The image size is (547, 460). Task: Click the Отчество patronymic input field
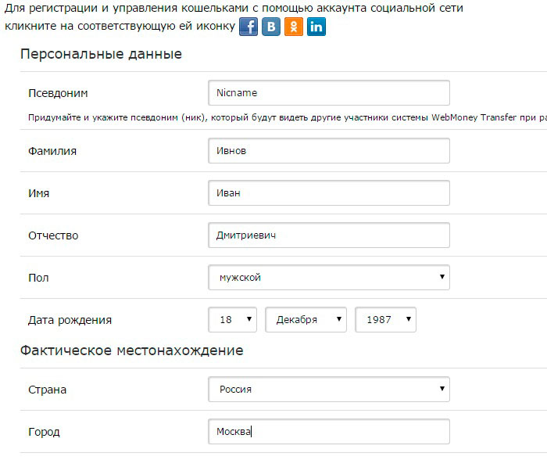tap(329, 235)
